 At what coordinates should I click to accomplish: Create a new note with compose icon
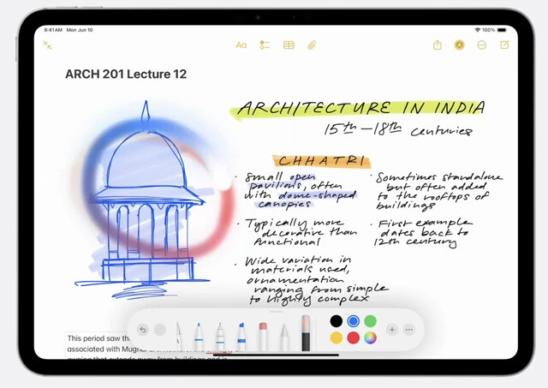point(504,45)
